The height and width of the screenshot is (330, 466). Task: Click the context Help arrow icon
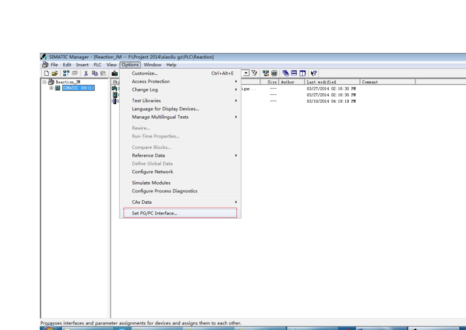tap(312, 73)
